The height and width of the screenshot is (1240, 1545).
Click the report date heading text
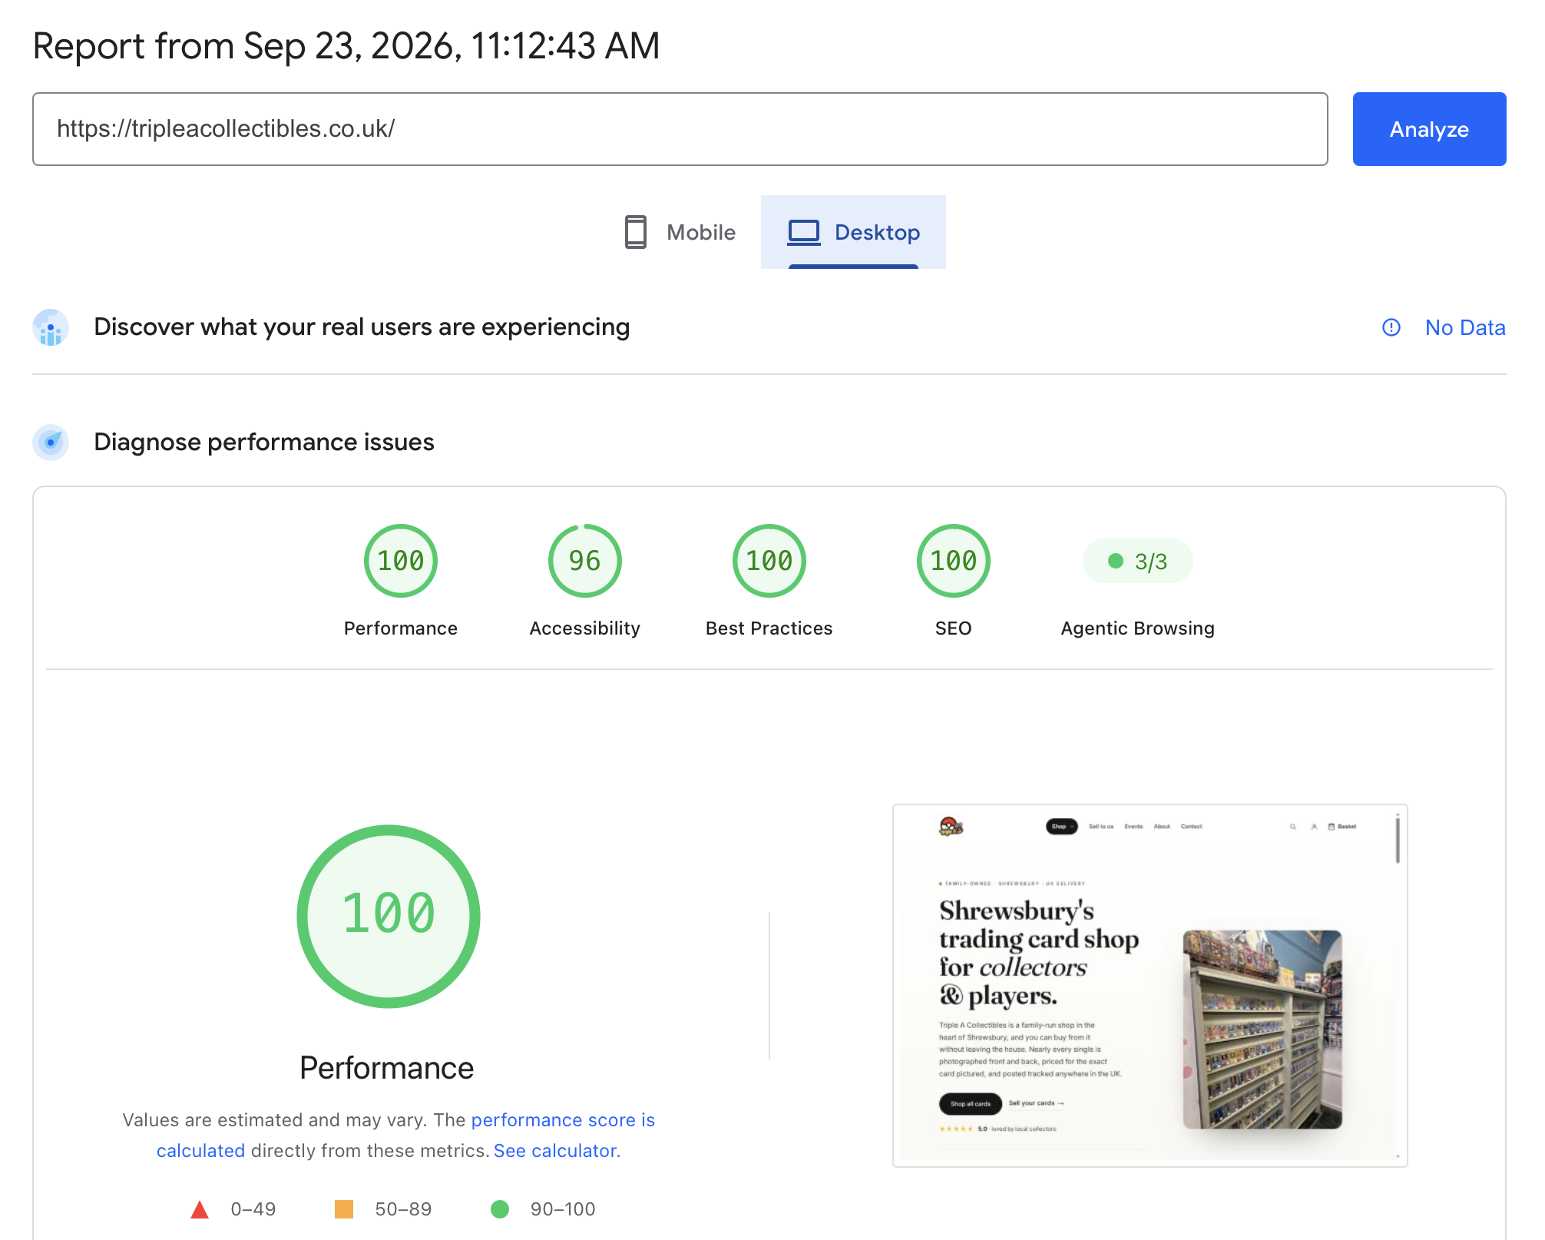346,46
